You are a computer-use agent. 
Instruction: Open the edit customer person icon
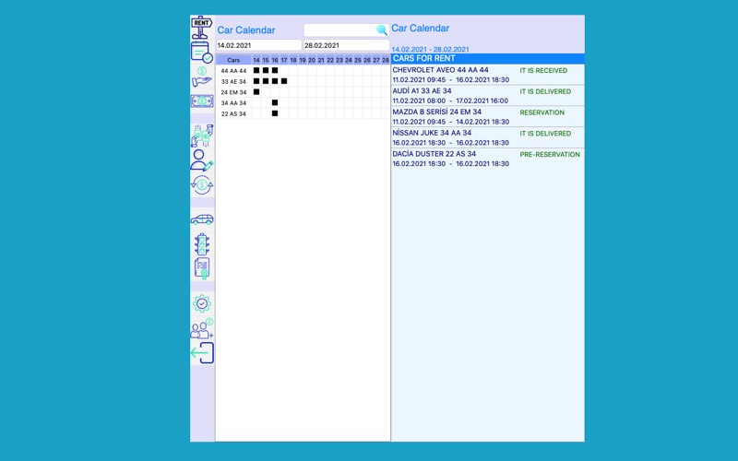coord(202,160)
